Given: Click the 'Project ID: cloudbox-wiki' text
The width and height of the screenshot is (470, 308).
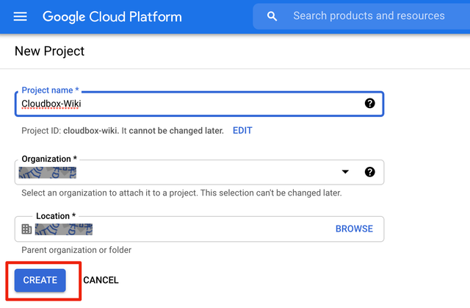Looking at the screenshot, I should pyautogui.click(x=70, y=131).
